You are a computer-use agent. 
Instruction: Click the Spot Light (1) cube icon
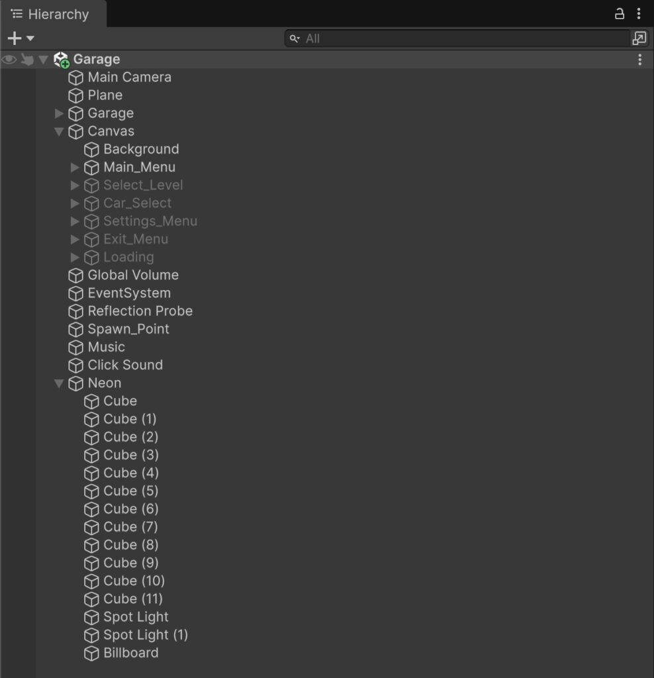coord(92,636)
